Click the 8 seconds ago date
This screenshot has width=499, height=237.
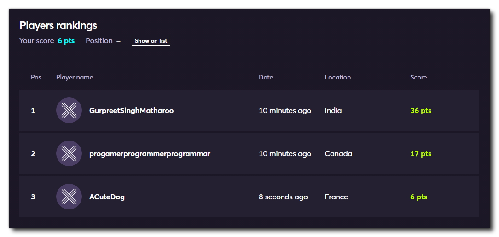(283, 197)
